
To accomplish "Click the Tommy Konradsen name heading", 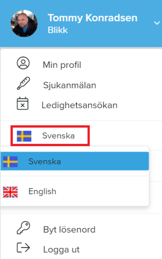I will pyautogui.click(x=92, y=18).
